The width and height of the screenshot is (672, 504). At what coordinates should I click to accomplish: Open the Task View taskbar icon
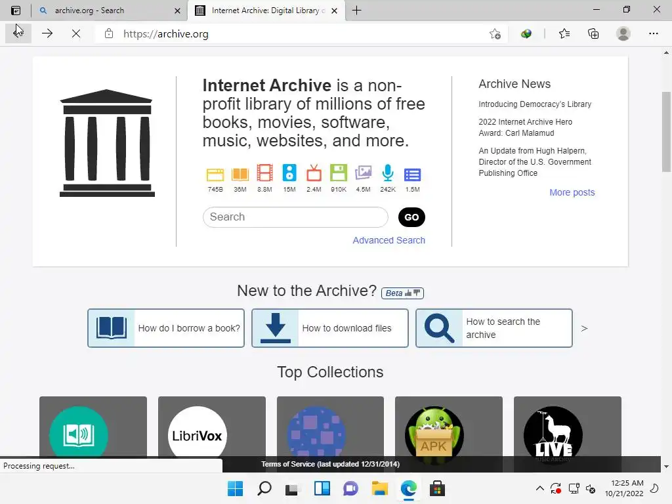point(292,488)
